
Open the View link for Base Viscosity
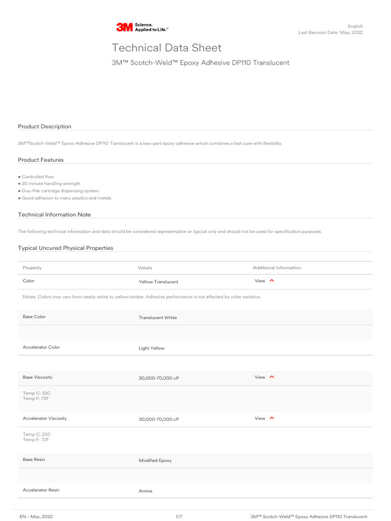point(260,377)
